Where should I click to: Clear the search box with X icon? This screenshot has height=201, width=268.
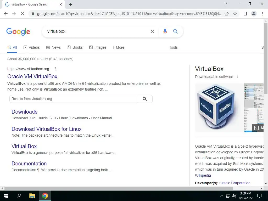tap(152, 31)
